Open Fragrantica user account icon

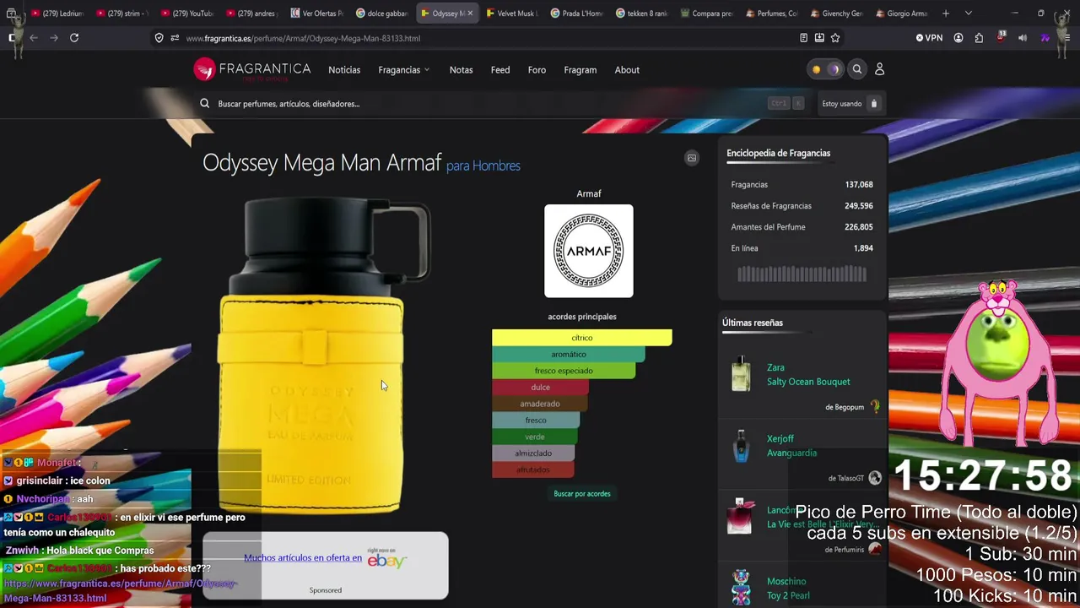[x=879, y=69]
